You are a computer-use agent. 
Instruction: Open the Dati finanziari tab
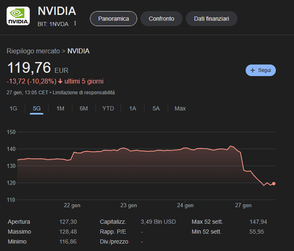click(x=211, y=19)
